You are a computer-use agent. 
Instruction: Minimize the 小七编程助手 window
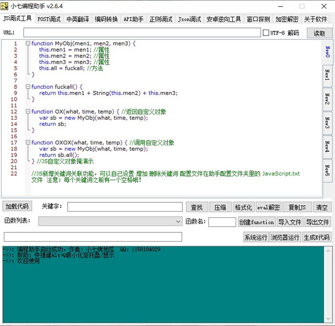click(280, 6)
